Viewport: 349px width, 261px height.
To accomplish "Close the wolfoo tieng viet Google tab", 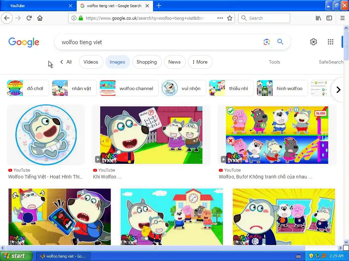I will click(147, 6).
